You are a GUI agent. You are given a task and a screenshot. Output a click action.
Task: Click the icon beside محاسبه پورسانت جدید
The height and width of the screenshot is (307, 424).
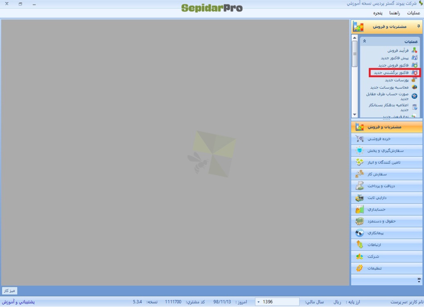pyautogui.click(x=414, y=87)
